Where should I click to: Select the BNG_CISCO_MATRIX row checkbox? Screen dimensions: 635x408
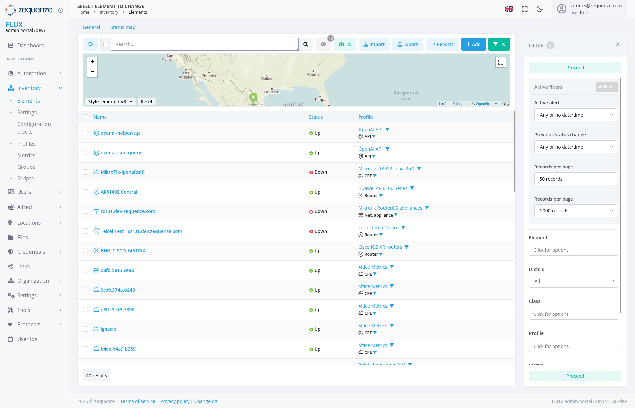(x=86, y=251)
